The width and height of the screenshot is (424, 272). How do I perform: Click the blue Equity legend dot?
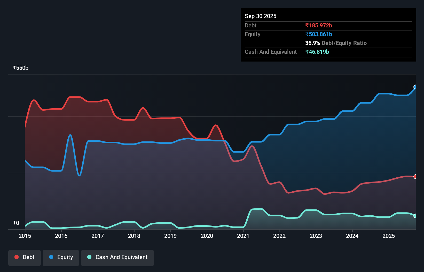(51, 257)
